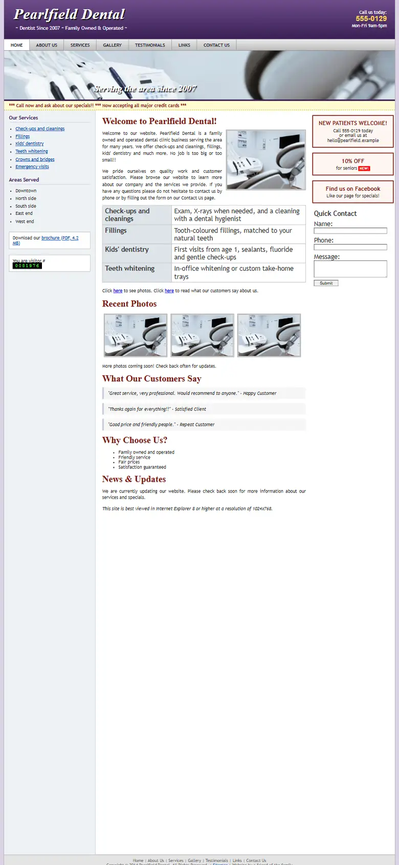Click the 'here' link to see photos
399x865 pixels.
tap(118, 291)
